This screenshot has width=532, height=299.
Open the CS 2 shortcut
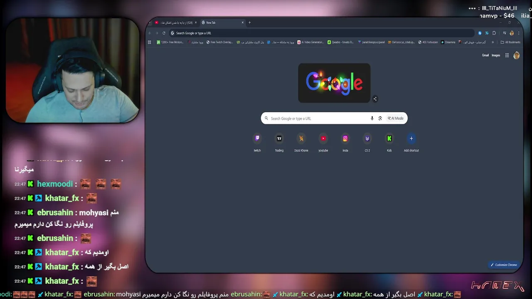tap(367, 142)
